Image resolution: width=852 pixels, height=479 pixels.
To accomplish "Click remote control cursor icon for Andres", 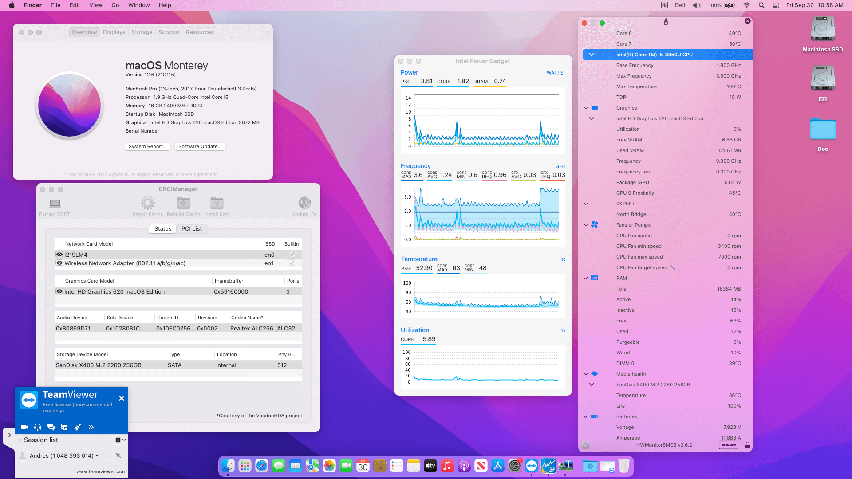I will tap(118, 455).
